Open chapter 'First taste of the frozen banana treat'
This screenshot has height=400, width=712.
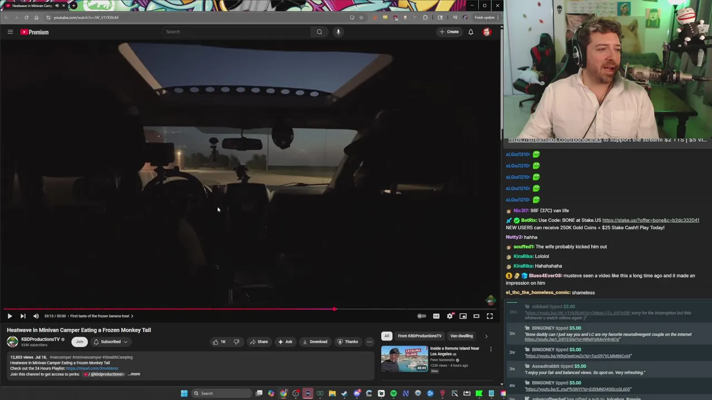tap(101, 316)
